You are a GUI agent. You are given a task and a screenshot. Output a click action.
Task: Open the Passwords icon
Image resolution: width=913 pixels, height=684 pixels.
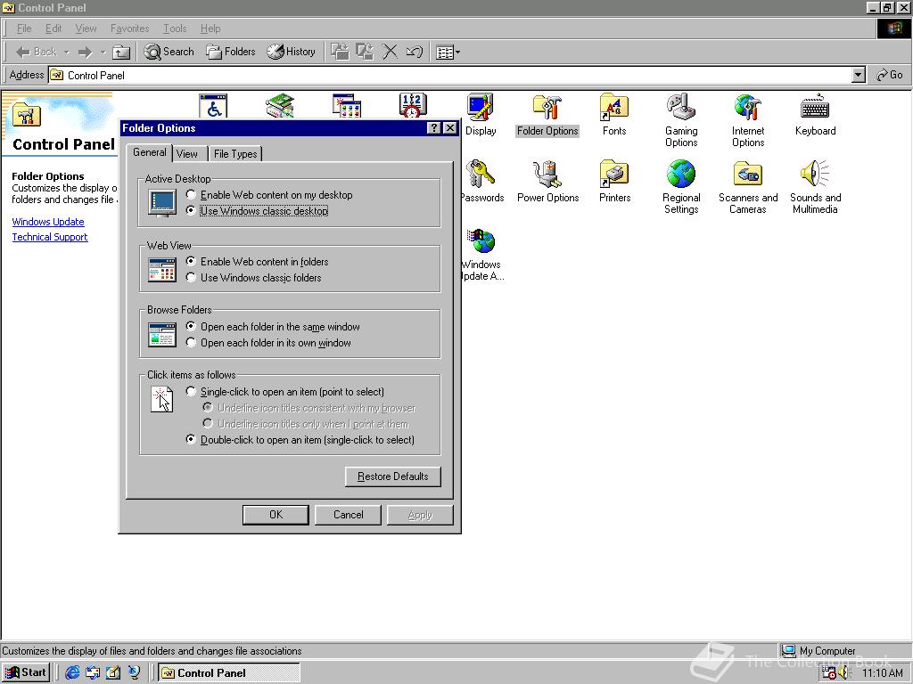pyautogui.click(x=481, y=182)
